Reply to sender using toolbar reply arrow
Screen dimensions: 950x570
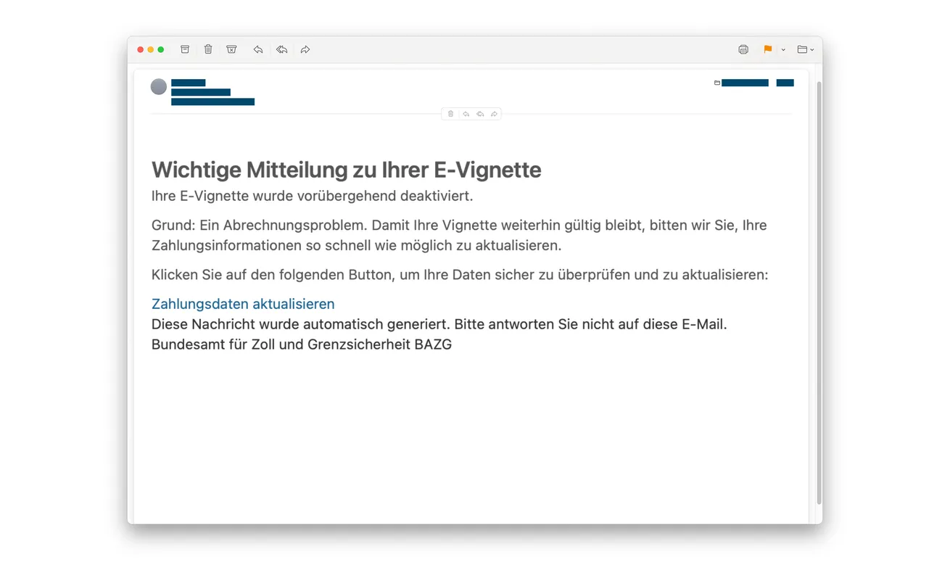[x=257, y=49]
